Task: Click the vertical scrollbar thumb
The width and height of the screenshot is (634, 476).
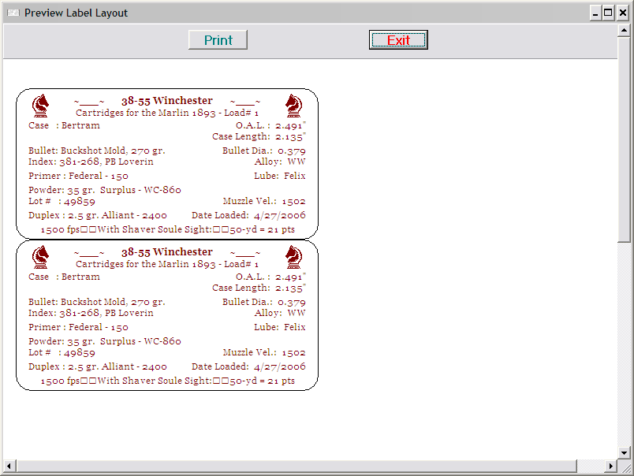Action: tap(624, 139)
